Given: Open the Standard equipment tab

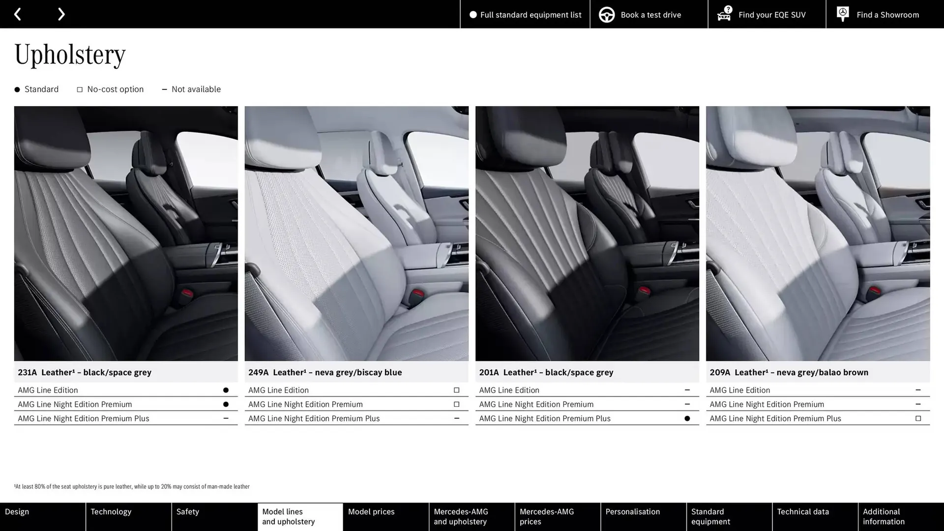Looking at the screenshot, I should click(729, 517).
